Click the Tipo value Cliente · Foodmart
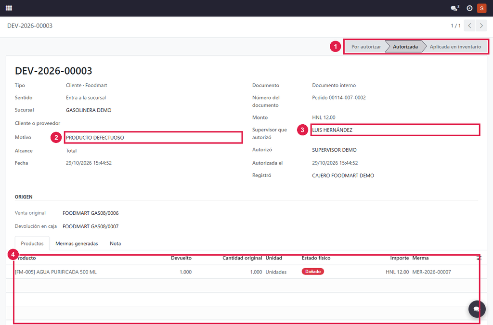Viewport: 493px width, 325px height. (87, 86)
